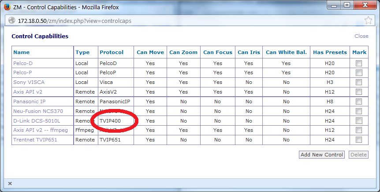Viewport: 380px width, 192px height.
Task: Mark the Pelco-P control checkbox
Action: coord(359,72)
